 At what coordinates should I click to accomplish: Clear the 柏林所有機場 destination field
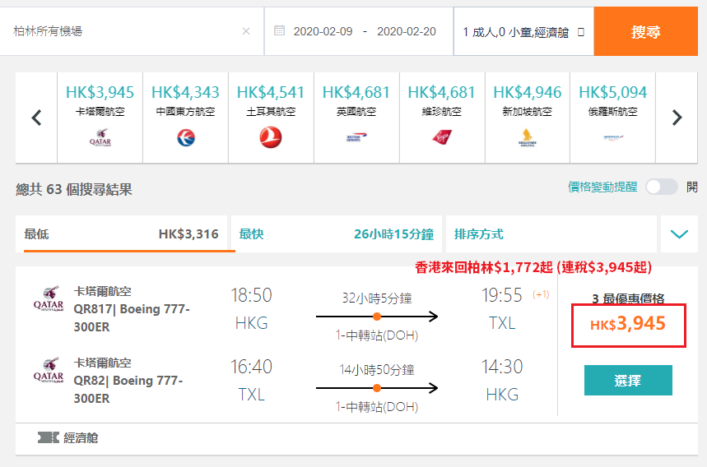246,31
